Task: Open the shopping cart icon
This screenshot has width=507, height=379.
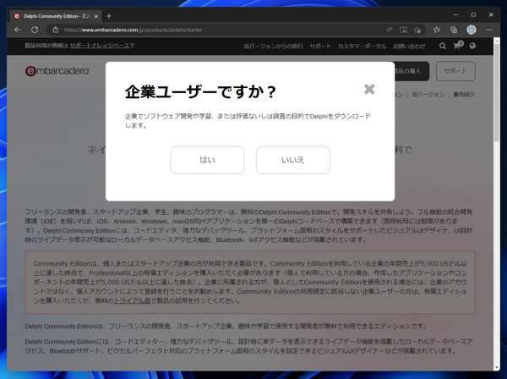Action: click(458, 45)
